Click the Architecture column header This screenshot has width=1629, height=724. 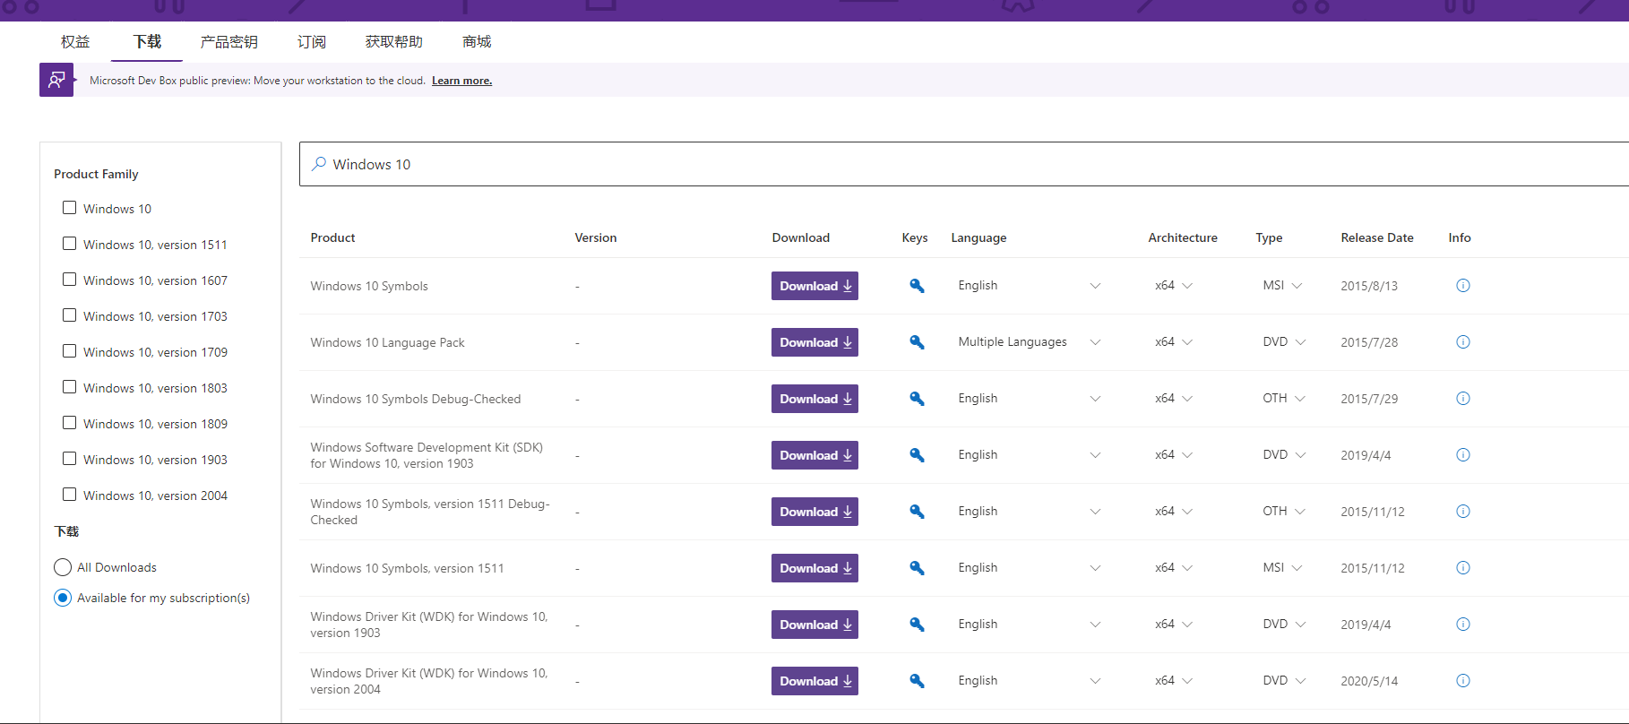[x=1183, y=237]
